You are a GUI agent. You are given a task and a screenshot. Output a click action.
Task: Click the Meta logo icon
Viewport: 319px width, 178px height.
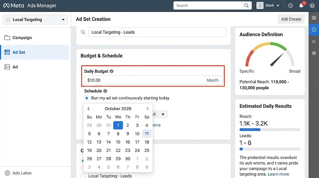6,6
